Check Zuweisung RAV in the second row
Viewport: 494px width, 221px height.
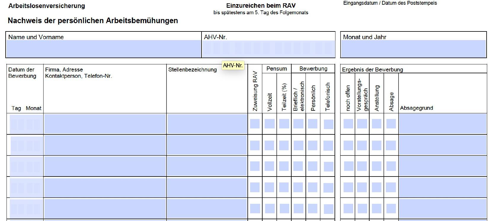pyautogui.click(x=255, y=145)
